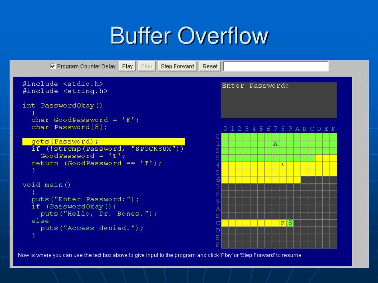Click the '#include <stdio.h>' line
The width and height of the screenshot is (378, 283).
(x=63, y=84)
